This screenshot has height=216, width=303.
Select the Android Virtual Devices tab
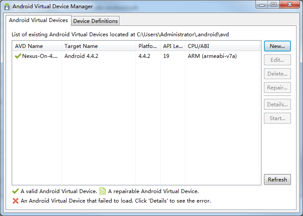(39, 20)
